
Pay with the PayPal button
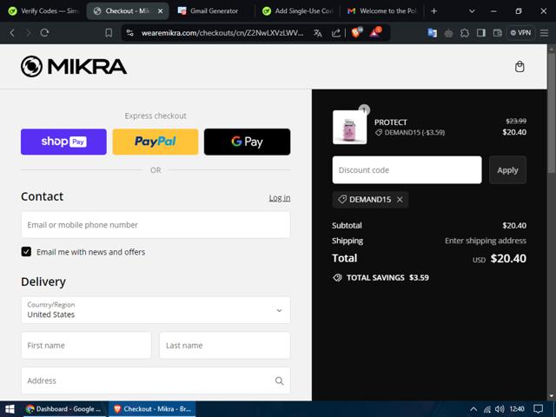156,142
